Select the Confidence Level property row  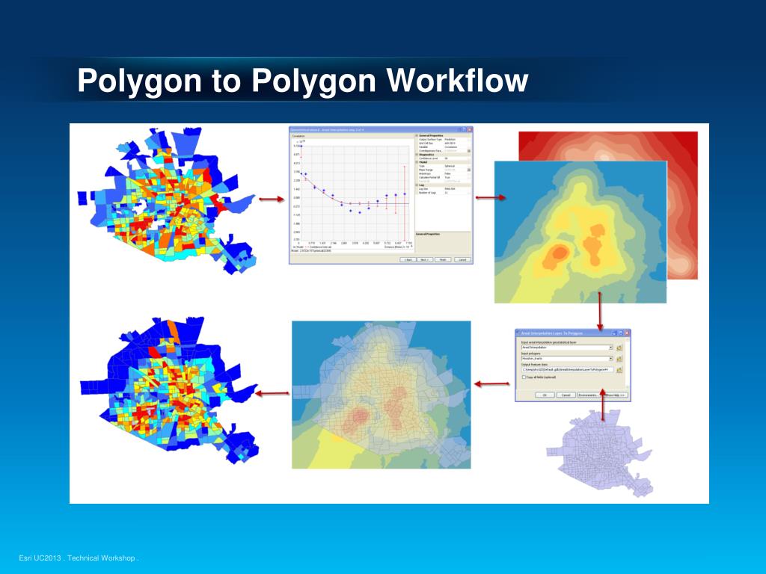[x=444, y=158]
